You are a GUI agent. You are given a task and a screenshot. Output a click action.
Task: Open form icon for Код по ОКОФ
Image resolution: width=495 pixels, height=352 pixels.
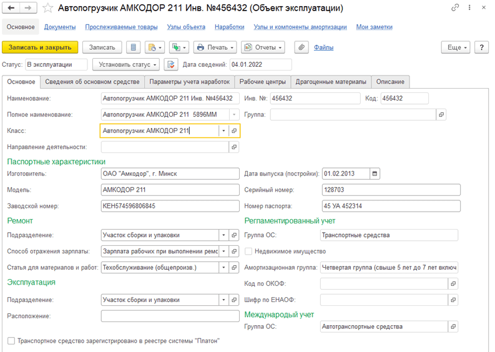tap(453, 283)
